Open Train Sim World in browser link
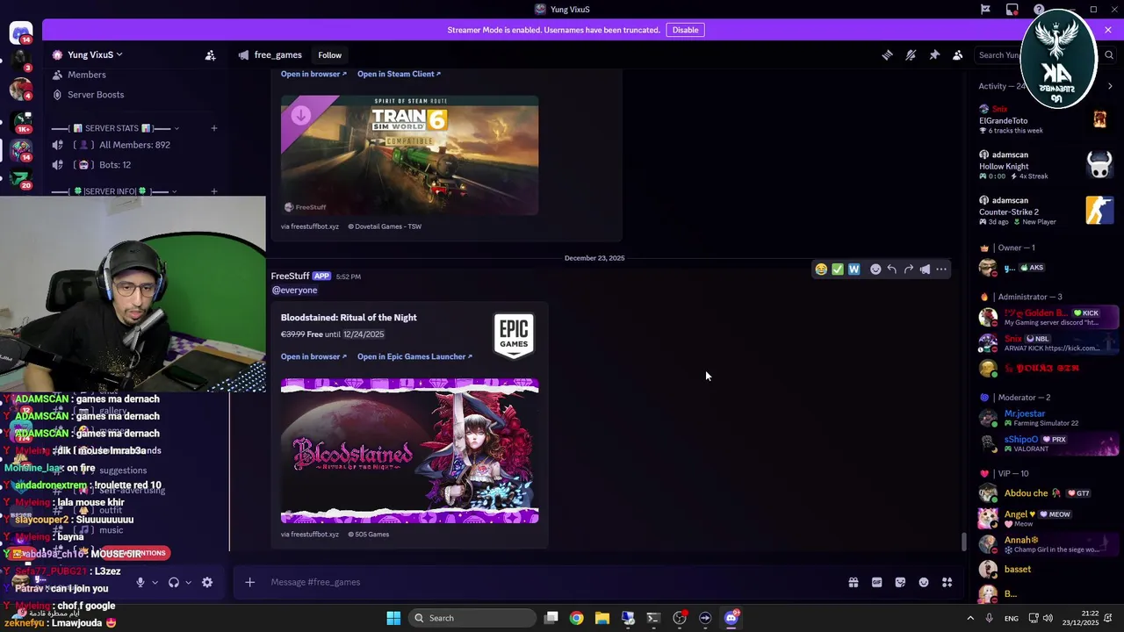Viewport: 1124px width, 632px height. click(313, 74)
